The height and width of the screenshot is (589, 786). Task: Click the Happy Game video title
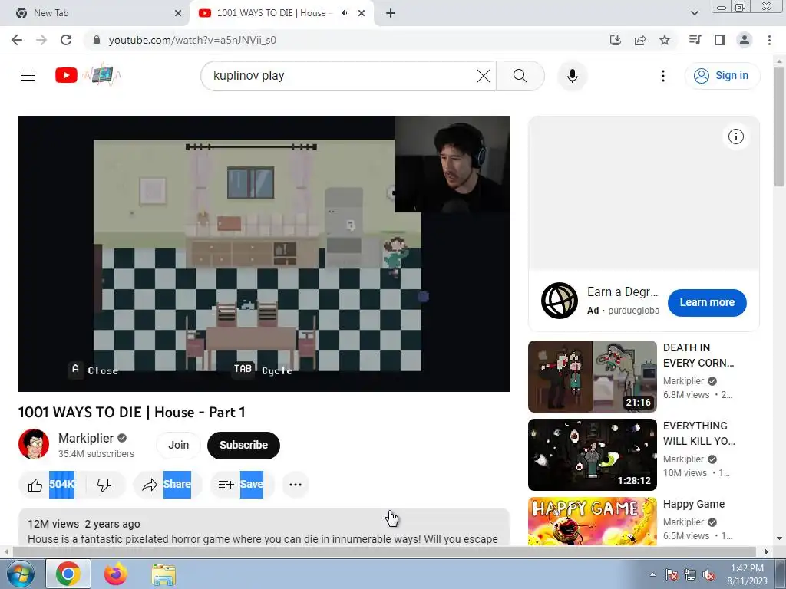pyautogui.click(x=694, y=504)
